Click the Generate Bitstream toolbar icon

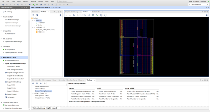click(x=37, y=4)
